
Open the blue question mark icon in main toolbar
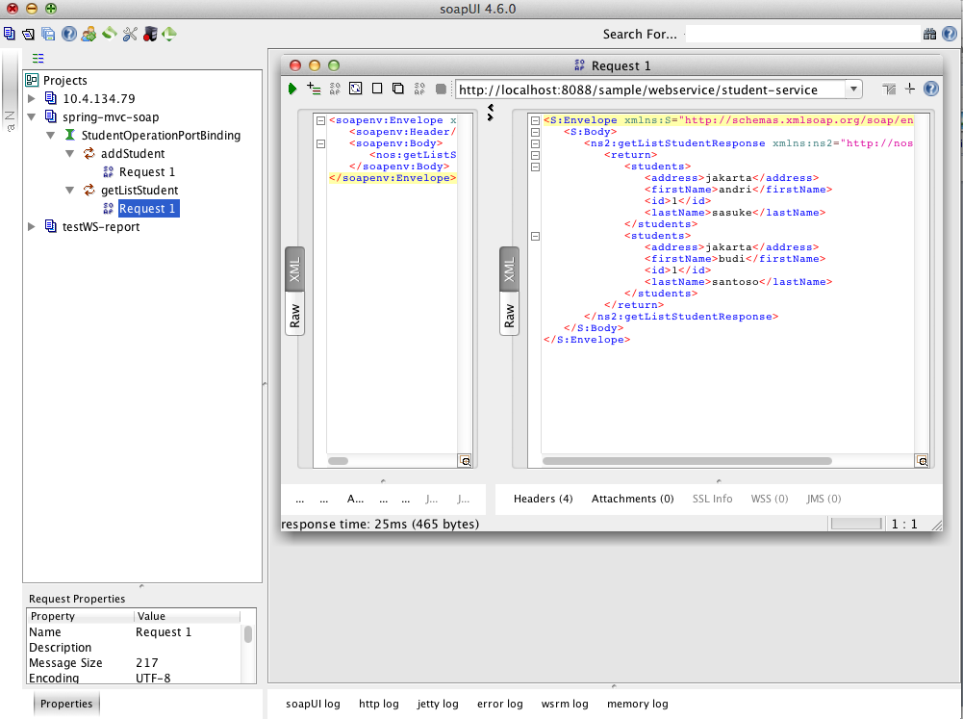[69, 34]
